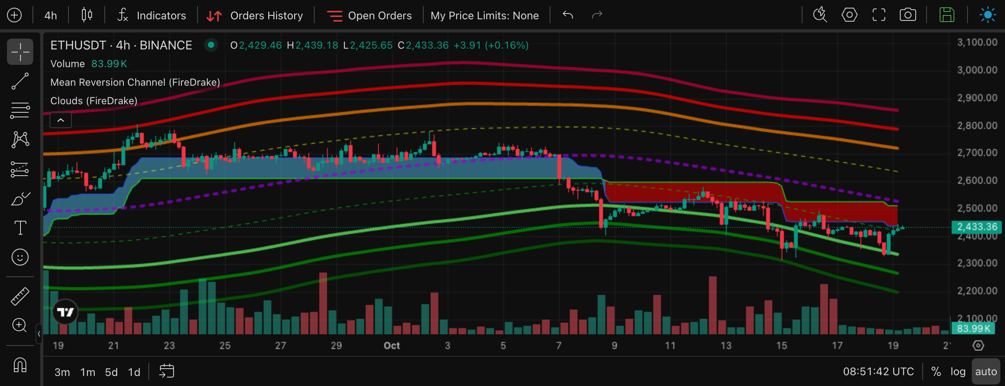Select Mean Reversion Channel (FireDrake) legend
This screenshot has height=386, width=1005.
(135, 82)
